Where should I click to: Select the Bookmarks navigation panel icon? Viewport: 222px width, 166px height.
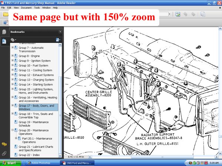4,41
